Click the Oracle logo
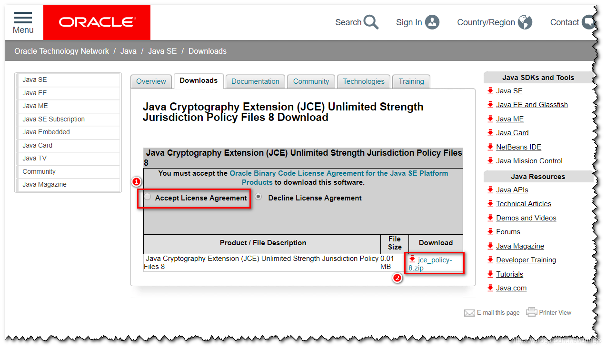This screenshot has width=606, height=349. [97, 22]
